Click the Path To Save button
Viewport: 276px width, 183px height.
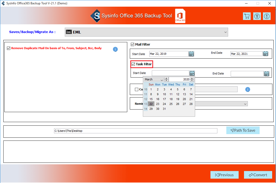click(x=243, y=130)
